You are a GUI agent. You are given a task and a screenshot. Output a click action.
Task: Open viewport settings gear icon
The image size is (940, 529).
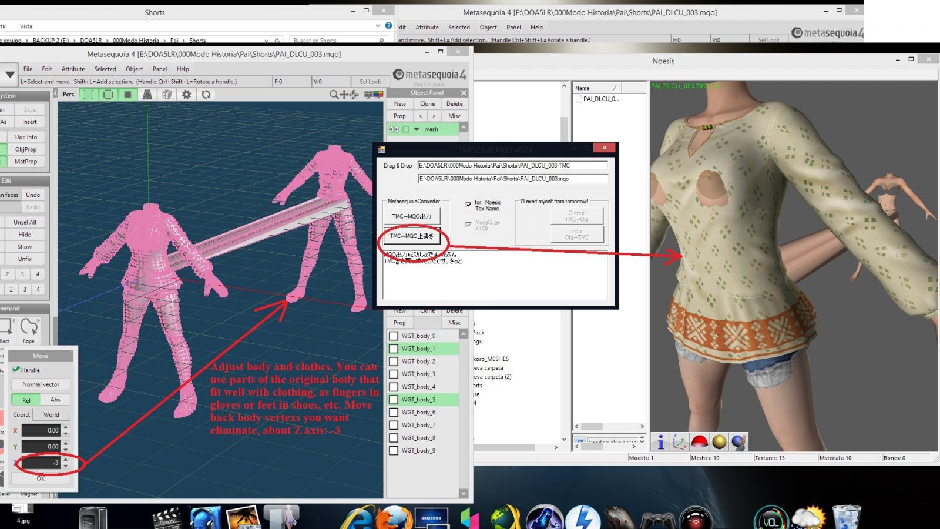click(x=186, y=94)
